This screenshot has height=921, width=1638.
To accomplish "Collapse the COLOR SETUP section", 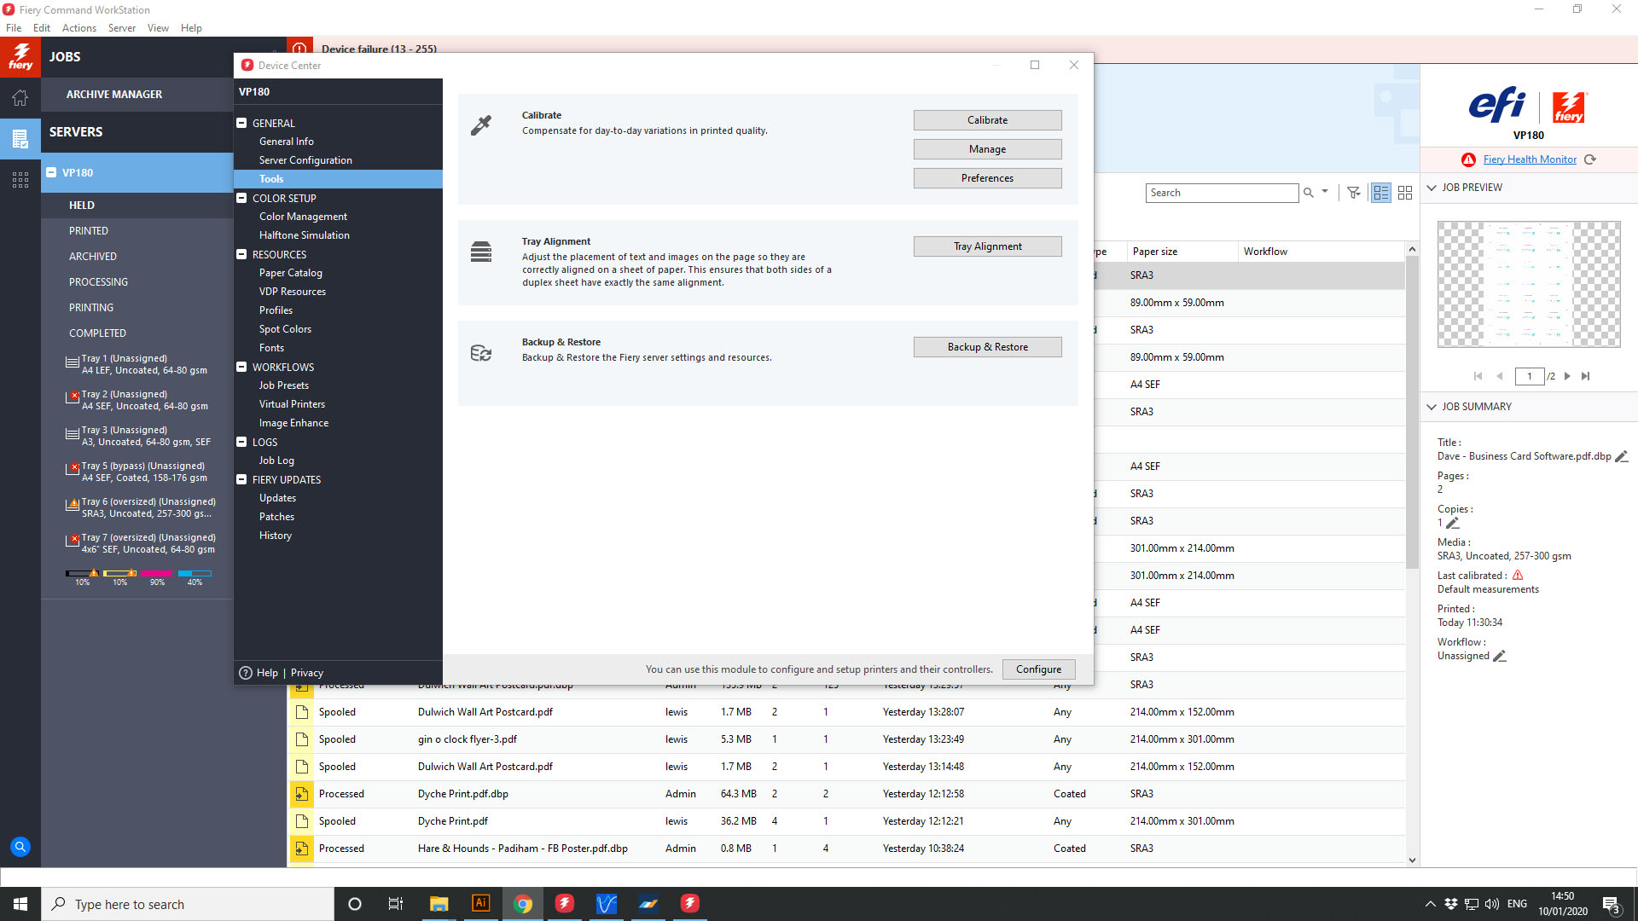I will coord(241,198).
